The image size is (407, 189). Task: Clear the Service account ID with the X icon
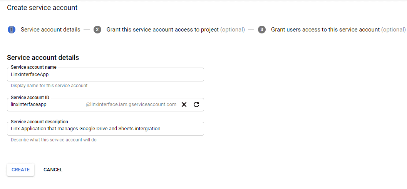(x=184, y=104)
